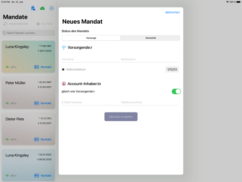Viewport: 242px width, 182px height.
Task: Tap contact card icon on Peter Müller card
Action: 36,103
